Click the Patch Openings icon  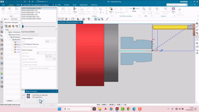click(180, 12)
